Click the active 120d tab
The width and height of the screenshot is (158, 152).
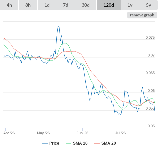coord(109,5)
